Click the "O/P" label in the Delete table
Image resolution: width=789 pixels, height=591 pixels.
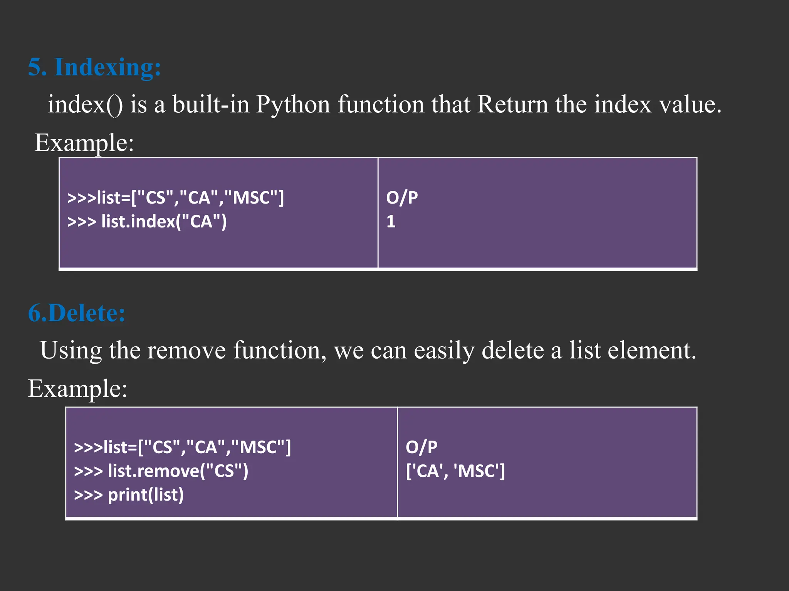coord(421,447)
